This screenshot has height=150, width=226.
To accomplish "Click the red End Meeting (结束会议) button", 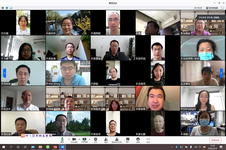I will tap(215, 140).
